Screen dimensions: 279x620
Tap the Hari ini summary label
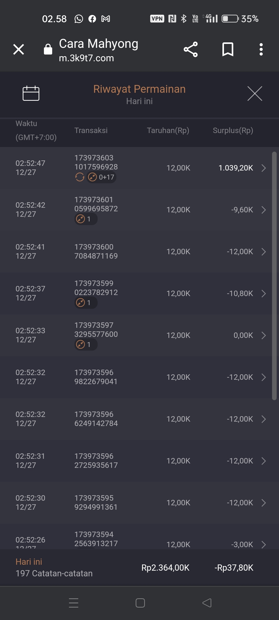(x=29, y=562)
